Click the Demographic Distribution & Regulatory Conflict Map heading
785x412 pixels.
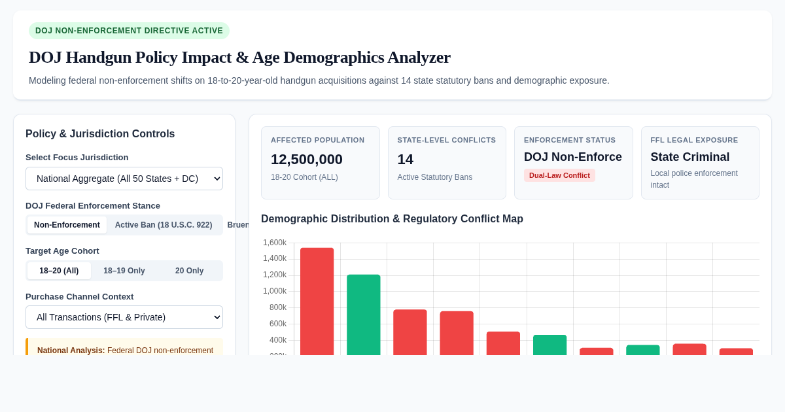(x=392, y=219)
